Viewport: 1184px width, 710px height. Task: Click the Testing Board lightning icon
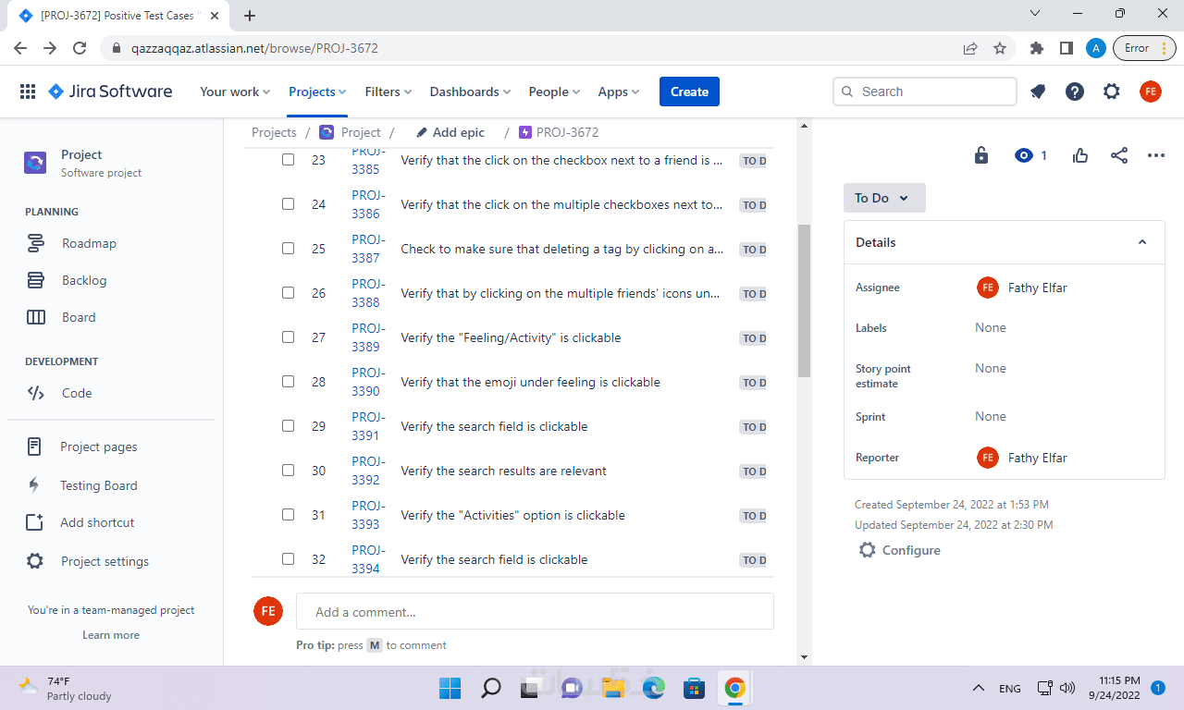(x=34, y=485)
